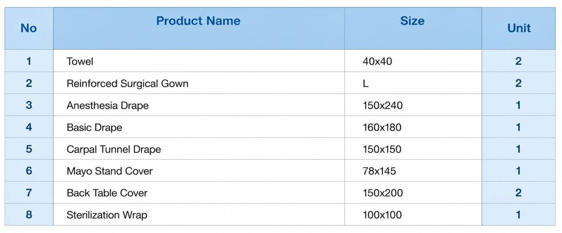Viewport: 562px width, 233px height.
Task: Click row number 8 cell
Action: click(x=29, y=215)
